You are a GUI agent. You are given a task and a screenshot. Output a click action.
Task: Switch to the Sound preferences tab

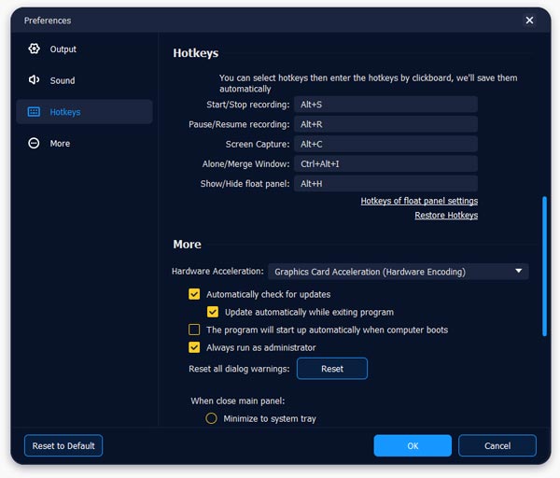(63, 80)
